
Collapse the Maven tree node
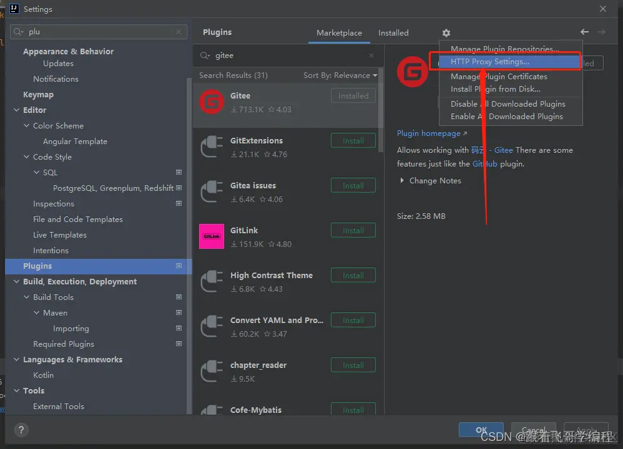point(36,312)
